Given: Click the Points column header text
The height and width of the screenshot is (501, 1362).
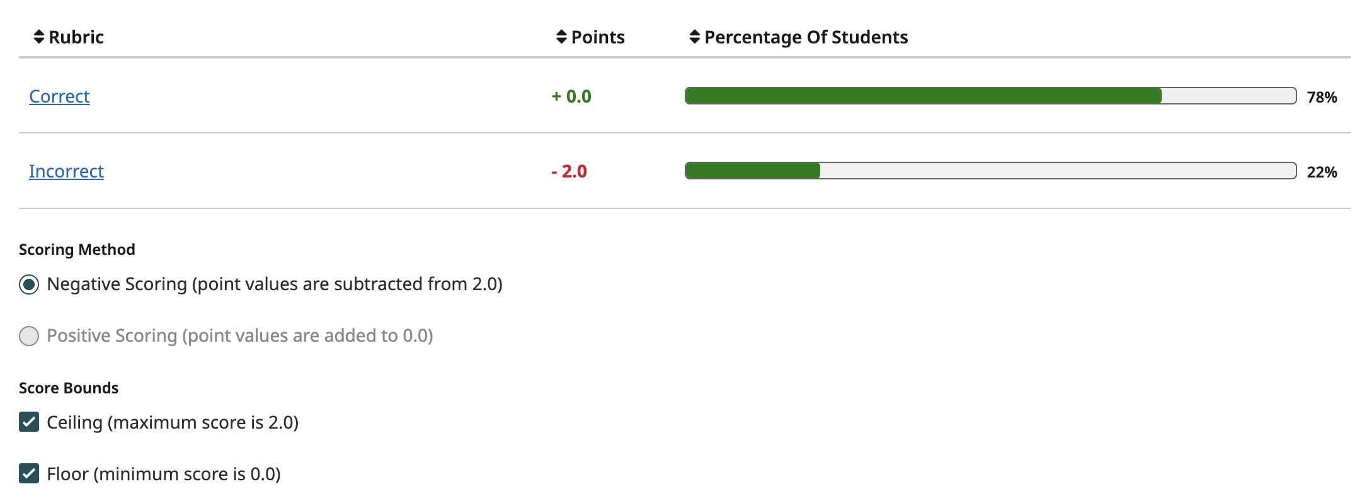Looking at the screenshot, I should [x=598, y=37].
